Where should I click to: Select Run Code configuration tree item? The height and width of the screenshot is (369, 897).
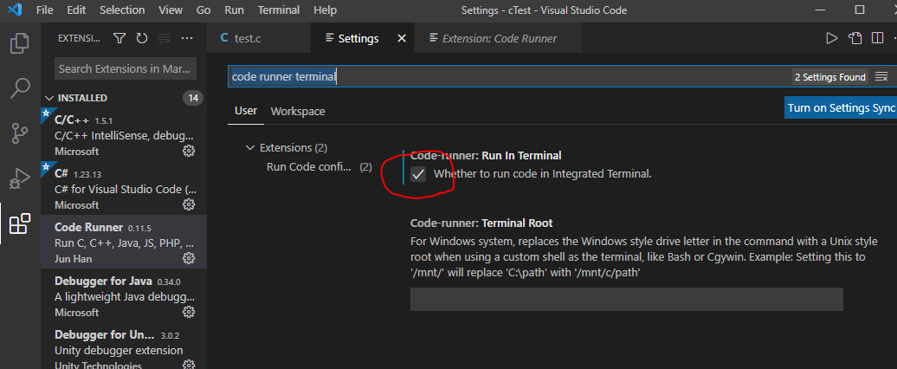(x=319, y=167)
